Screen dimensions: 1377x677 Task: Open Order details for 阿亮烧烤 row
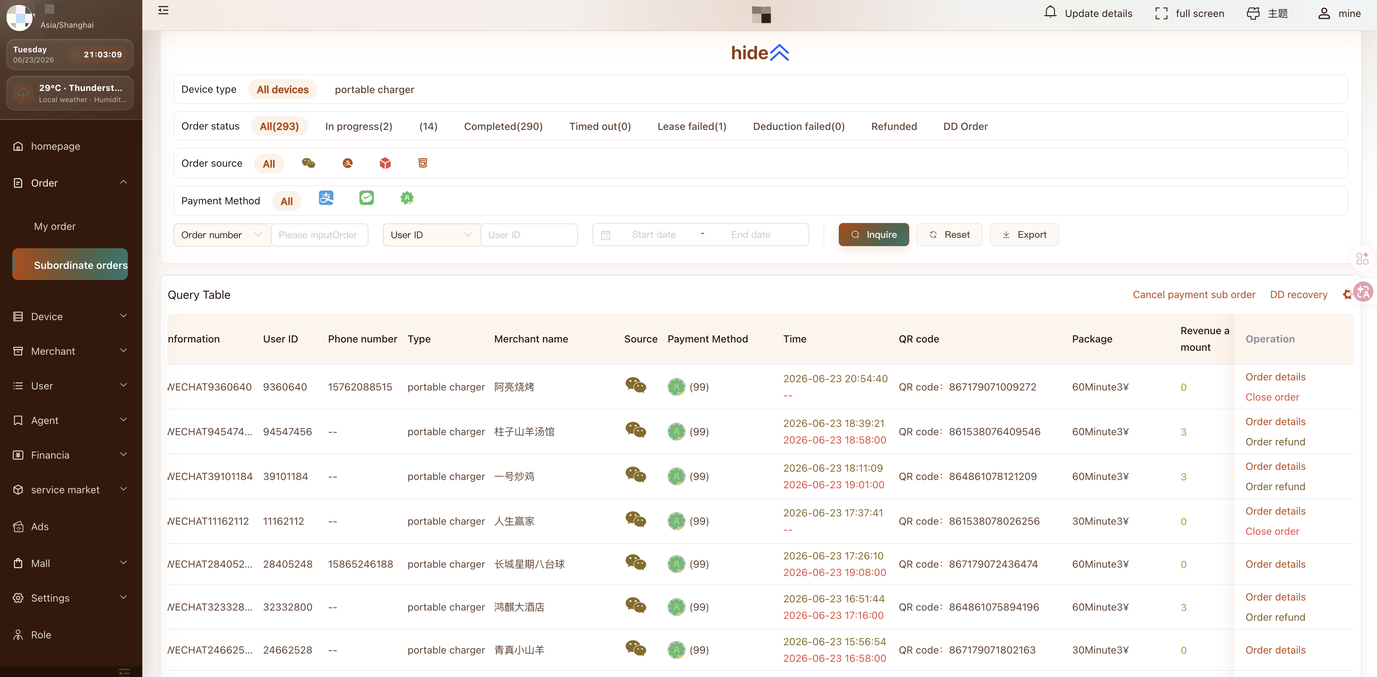tap(1275, 377)
